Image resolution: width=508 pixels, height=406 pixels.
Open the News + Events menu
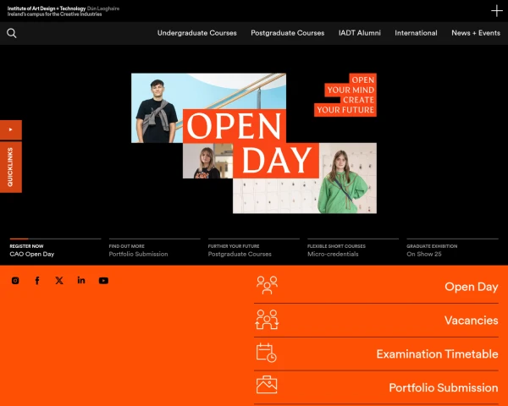click(x=475, y=33)
